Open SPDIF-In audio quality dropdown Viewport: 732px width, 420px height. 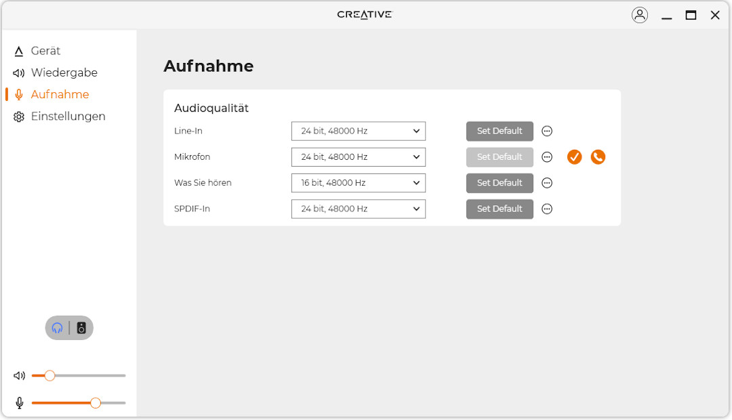(358, 209)
